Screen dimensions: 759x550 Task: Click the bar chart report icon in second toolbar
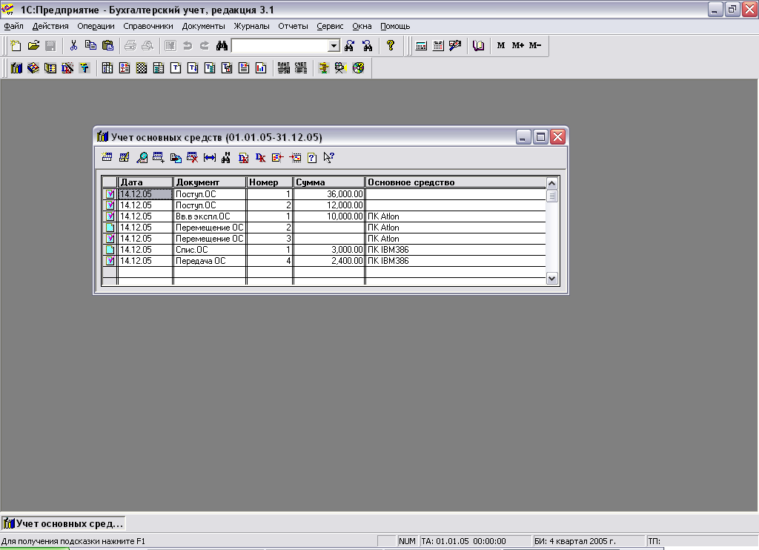tap(261, 67)
